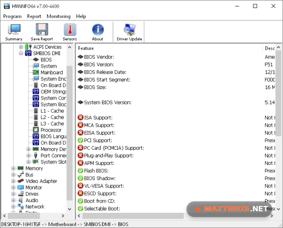Click the tree panel scroll-right arrow
Image resolution: width=283 pixels, height=228 pixels.
tap(63, 216)
